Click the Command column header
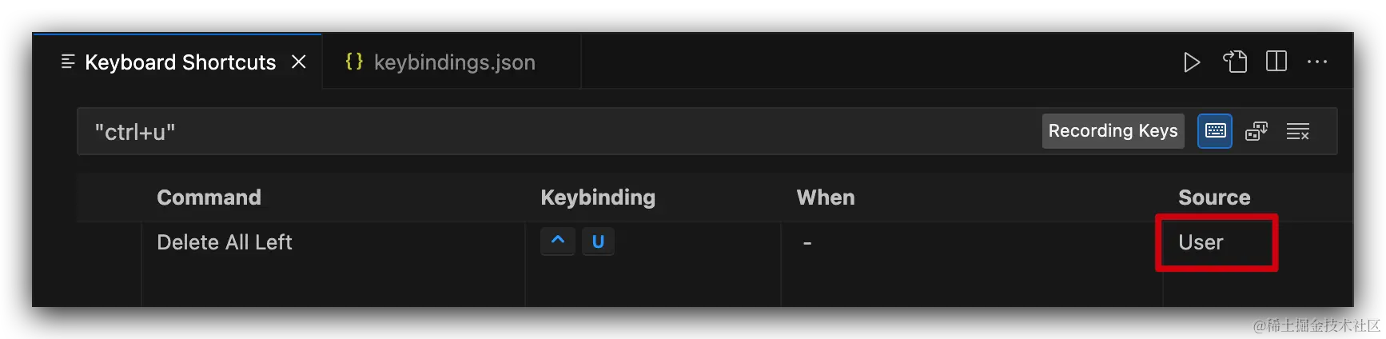 coord(209,197)
